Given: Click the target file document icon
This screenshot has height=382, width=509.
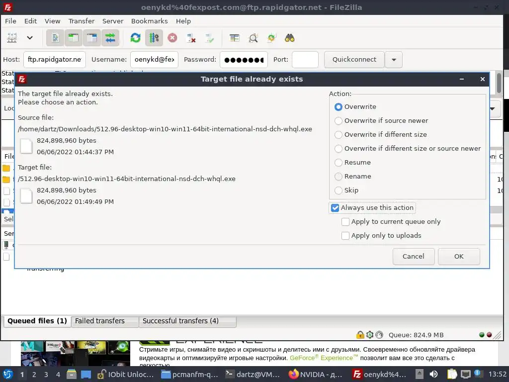Looking at the screenshot, I should [x=26, y=196].
